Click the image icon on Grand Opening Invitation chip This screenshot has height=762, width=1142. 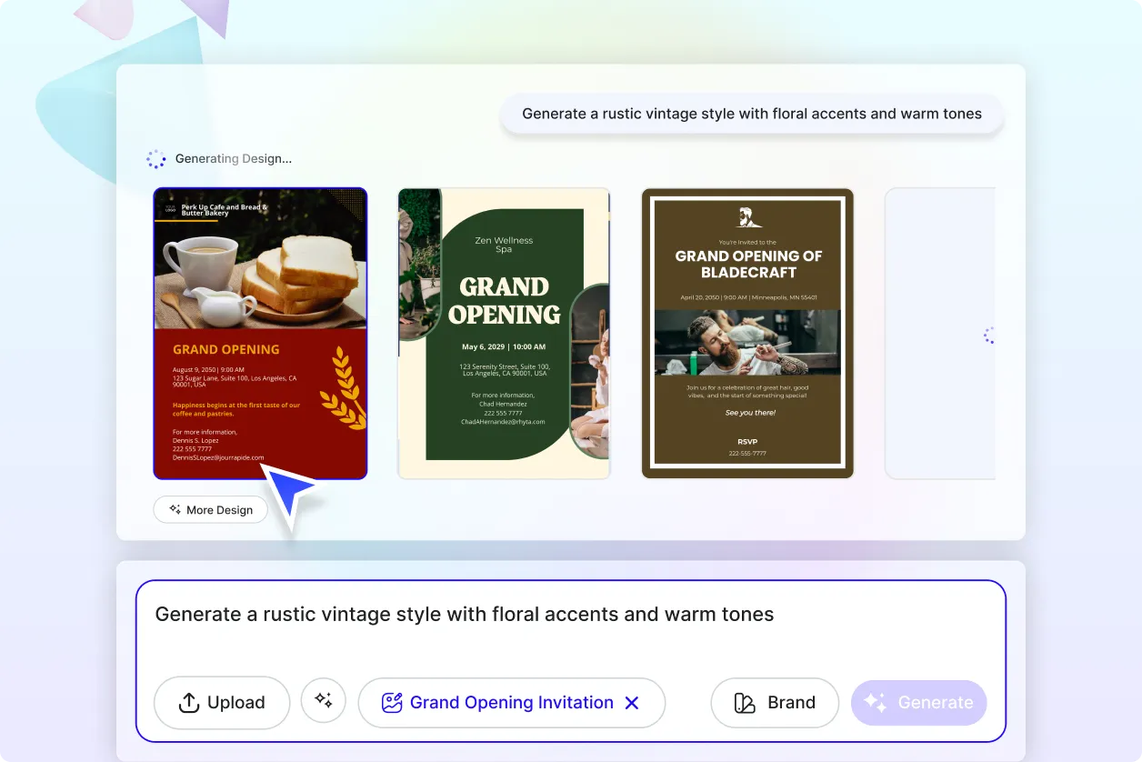[x=391, y=702]
